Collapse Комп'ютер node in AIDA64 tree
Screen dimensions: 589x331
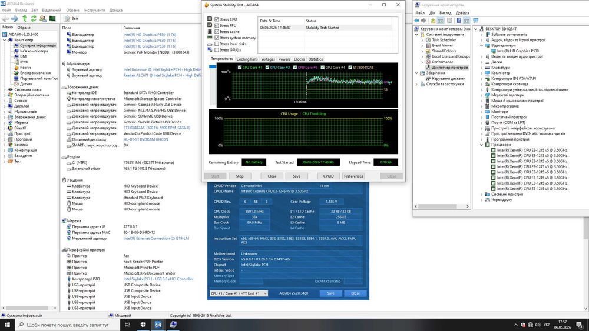[5, 40]
